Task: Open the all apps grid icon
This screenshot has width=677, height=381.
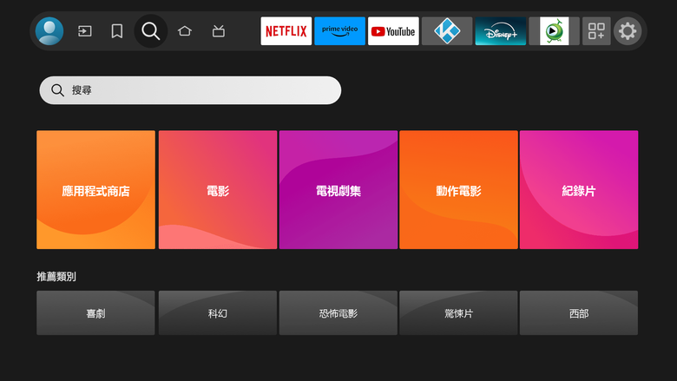Action: click(x=596, y=31)
